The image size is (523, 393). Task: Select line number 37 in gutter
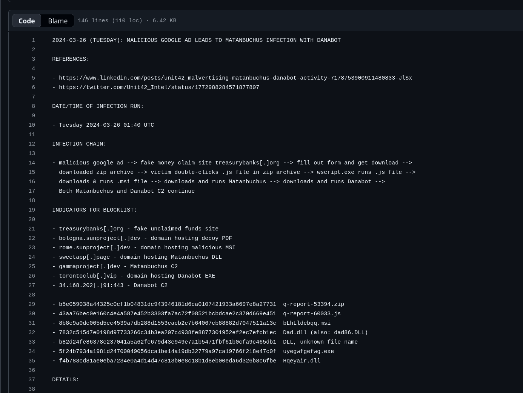[32, 380]
